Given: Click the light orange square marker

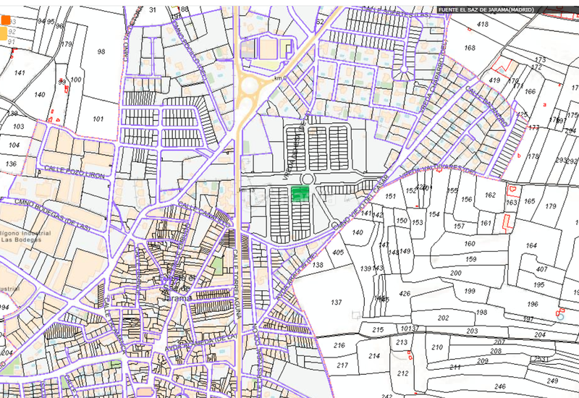Looking at the screenshot, I should [4, 33].
